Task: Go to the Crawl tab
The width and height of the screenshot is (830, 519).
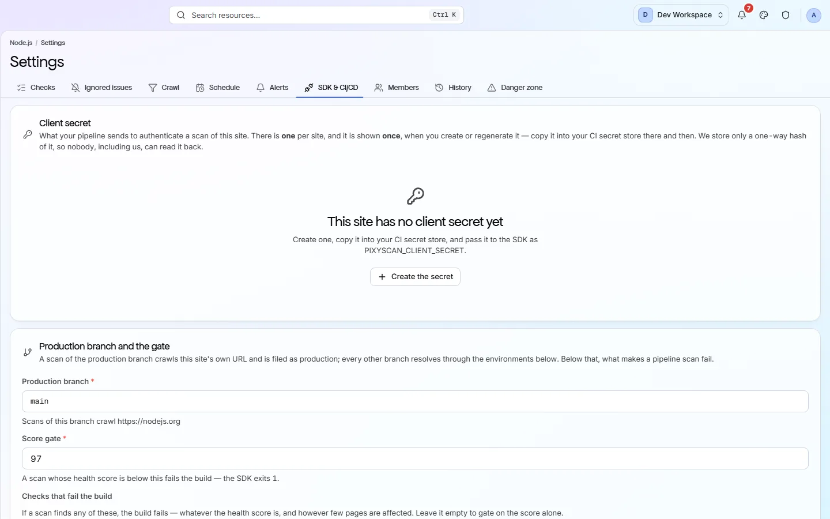Action: click(164, 88)
